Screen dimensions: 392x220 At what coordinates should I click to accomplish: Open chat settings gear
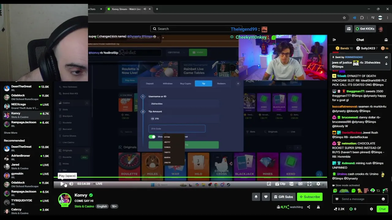point(371,209)
